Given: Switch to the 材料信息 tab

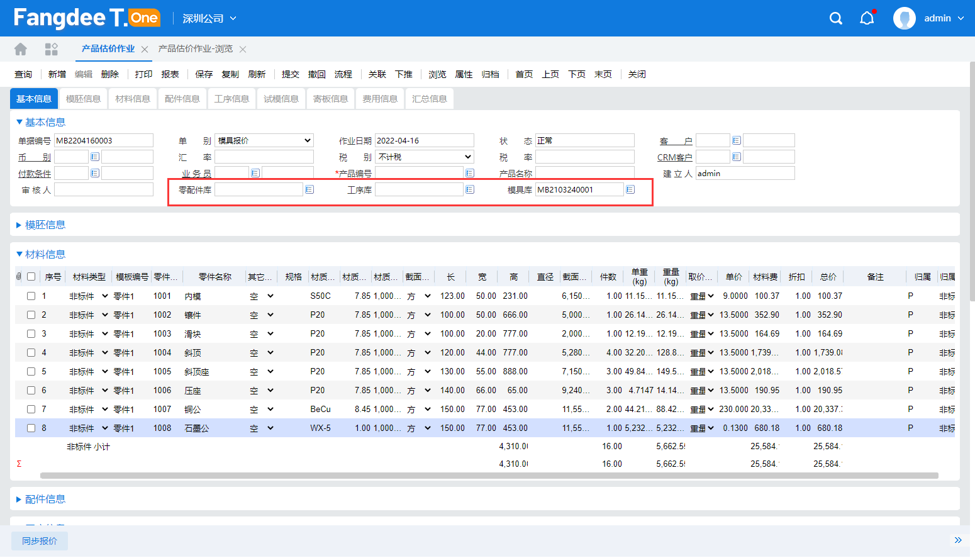Looking at the screenshot, I should (133, 99).
